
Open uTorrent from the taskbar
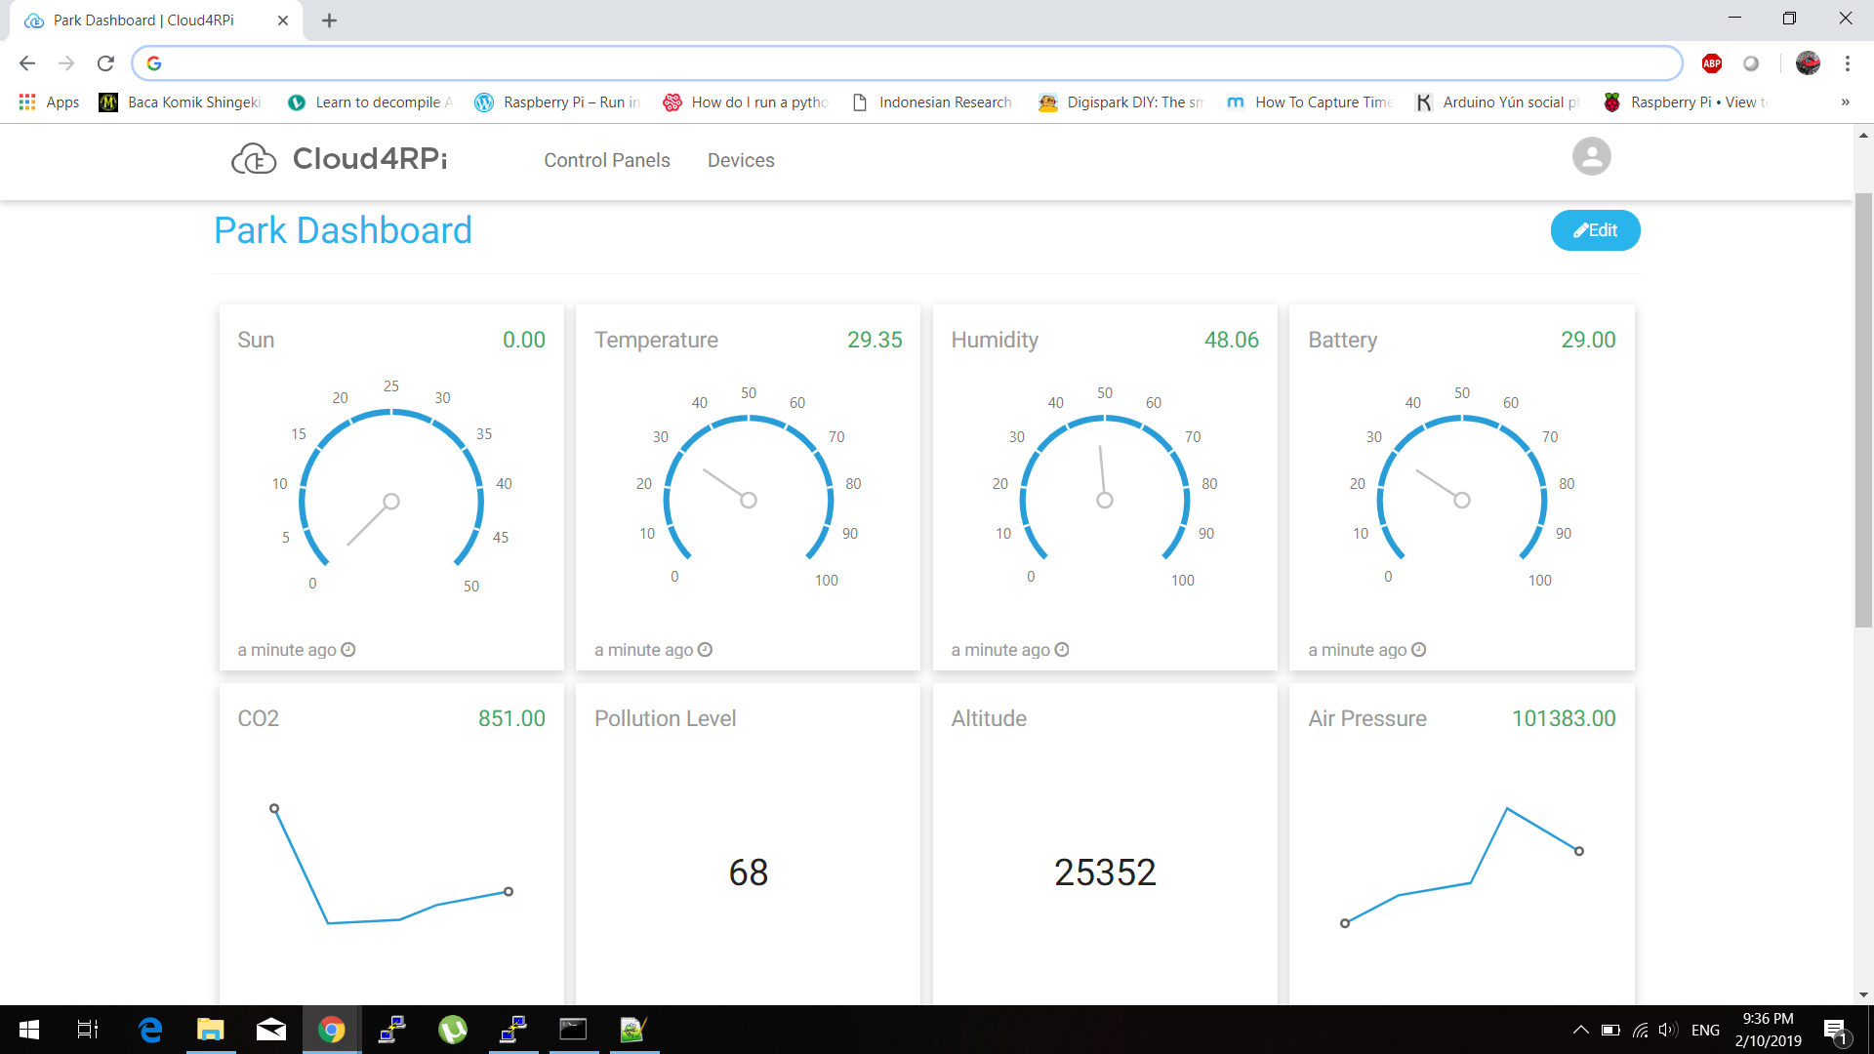coord(452,1030)
